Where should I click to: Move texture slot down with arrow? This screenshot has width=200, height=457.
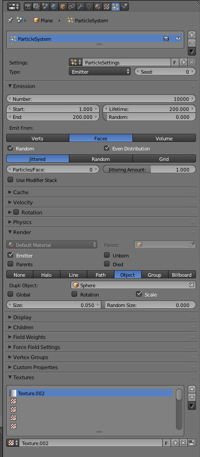pyautogui.click(x=192, y=397)
